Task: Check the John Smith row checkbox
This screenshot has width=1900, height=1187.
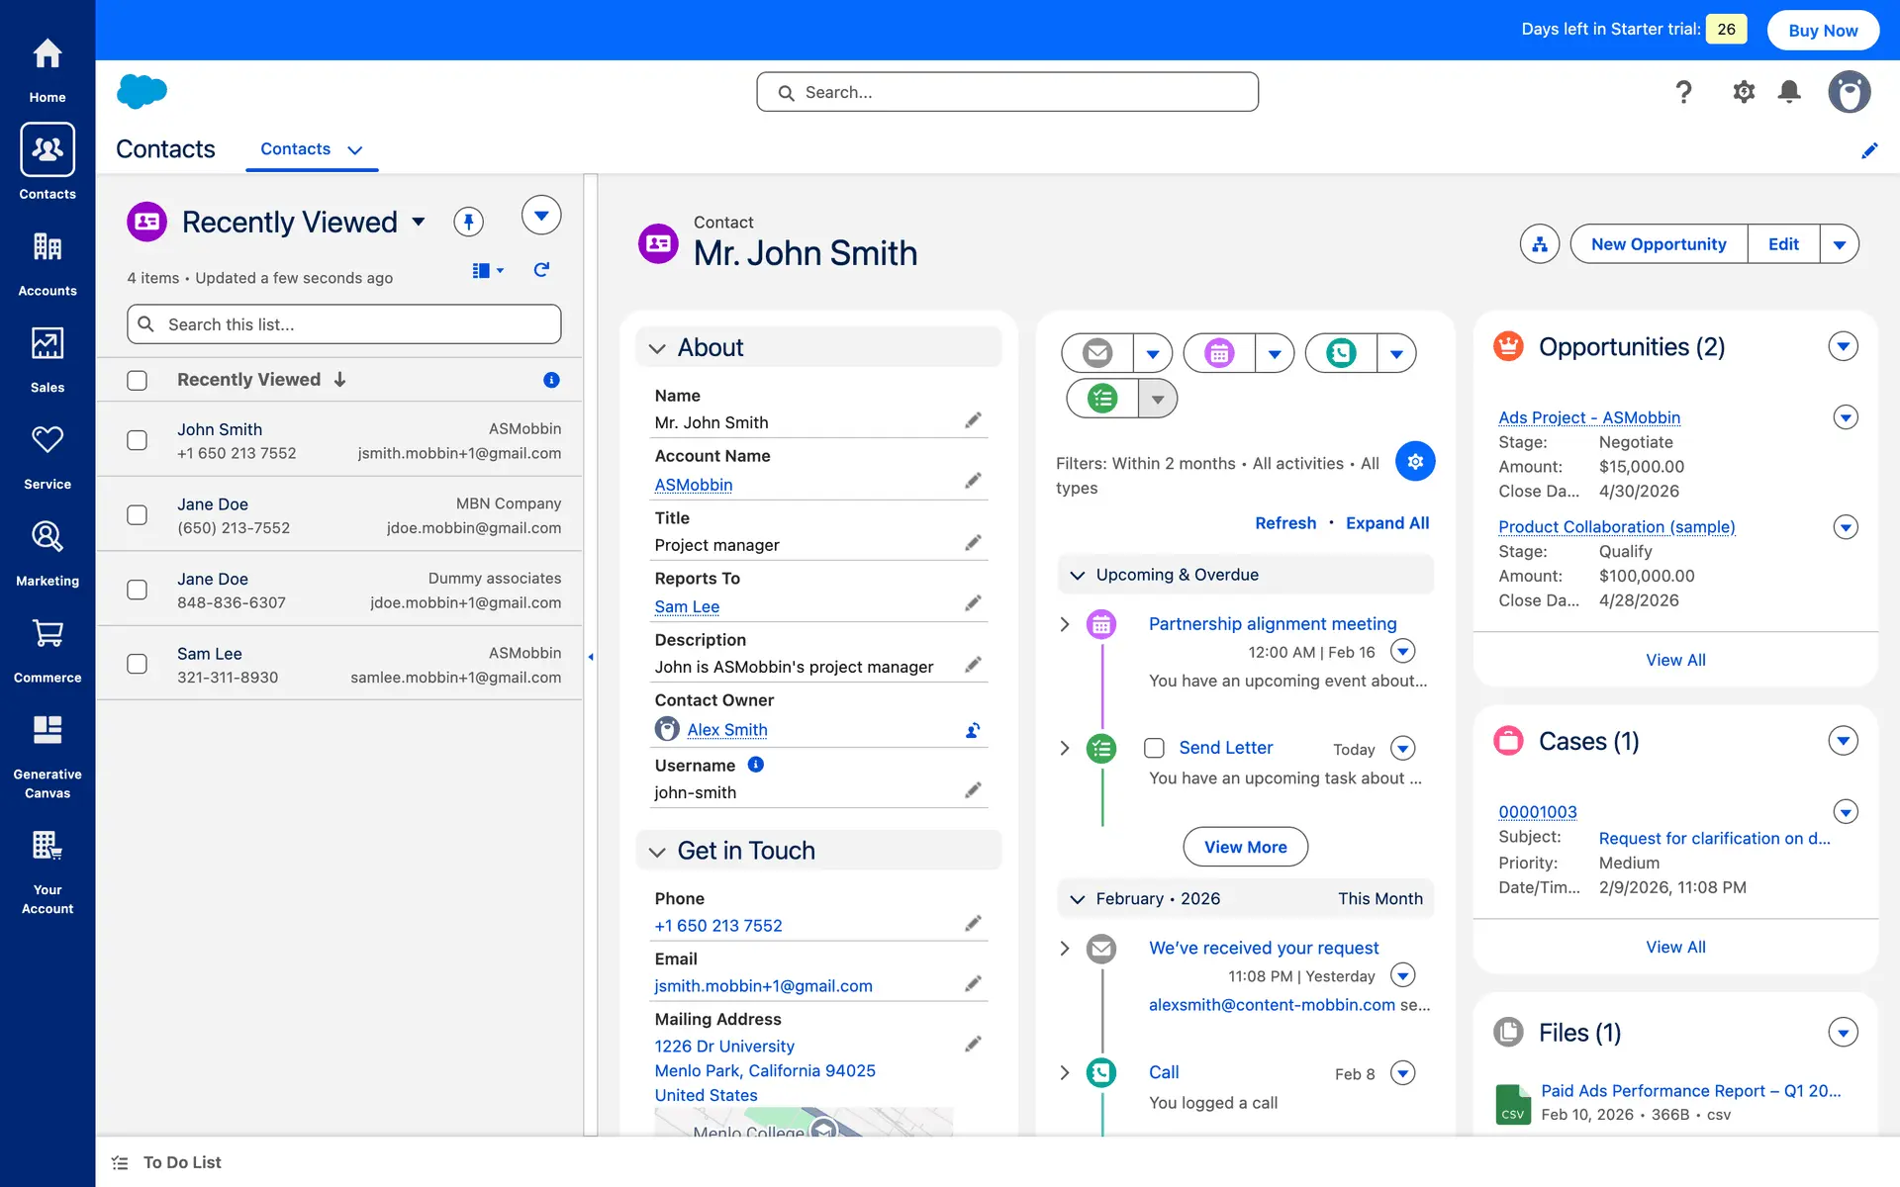Action: point(138,440)
